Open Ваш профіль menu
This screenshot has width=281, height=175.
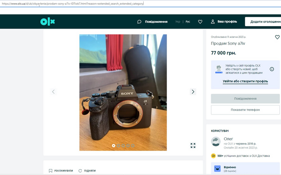(227, 22)
